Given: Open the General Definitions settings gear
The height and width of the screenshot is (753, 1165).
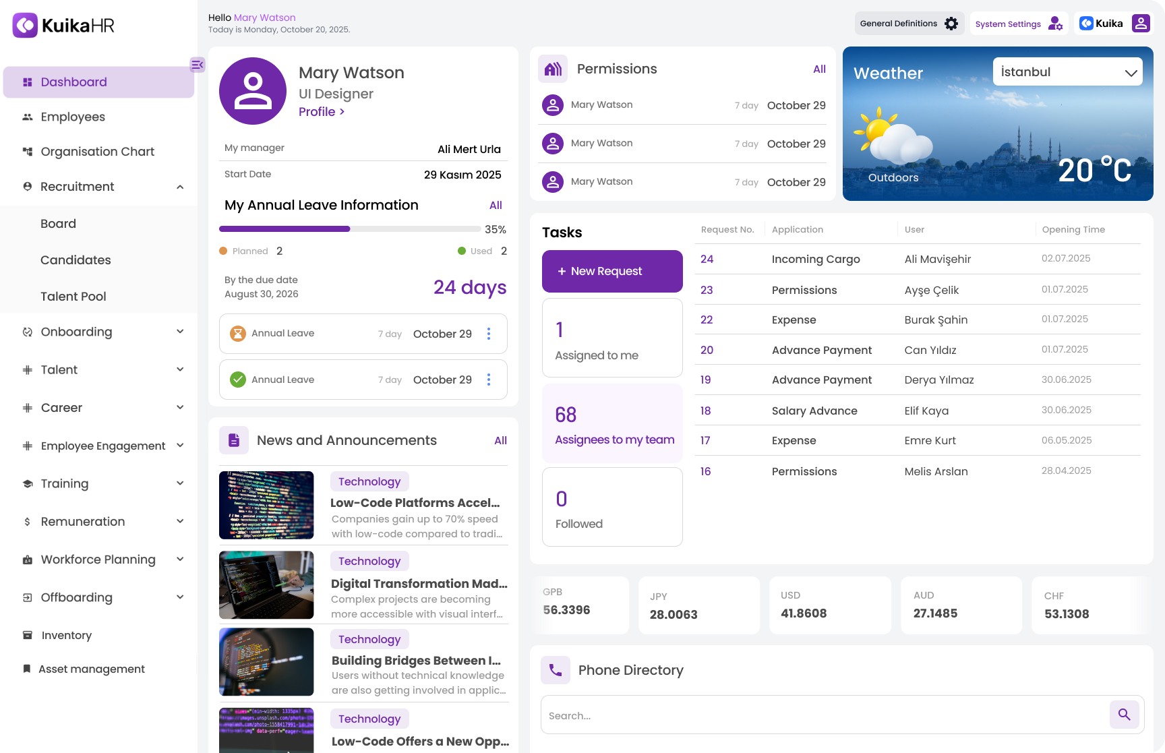Looking at the screenshot, I should (x=951, y=23).
